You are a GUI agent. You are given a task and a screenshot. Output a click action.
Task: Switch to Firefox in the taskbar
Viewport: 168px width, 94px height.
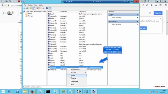pyautogui.click(x=32, y=92)
